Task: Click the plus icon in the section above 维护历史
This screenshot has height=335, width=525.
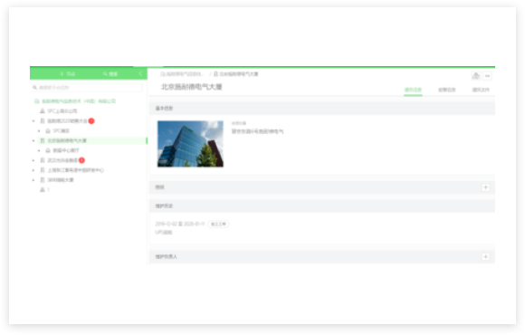Action: coord(485,187)
